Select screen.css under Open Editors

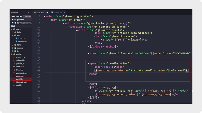[x=21, y=23]
